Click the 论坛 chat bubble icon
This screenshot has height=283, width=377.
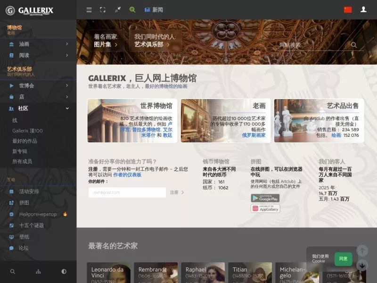click(x=11, y=248)
